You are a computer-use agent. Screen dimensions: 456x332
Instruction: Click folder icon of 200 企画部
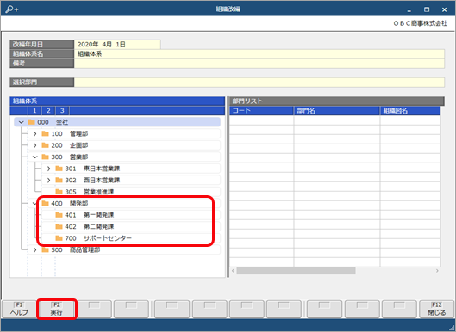(x=45, y=145)
